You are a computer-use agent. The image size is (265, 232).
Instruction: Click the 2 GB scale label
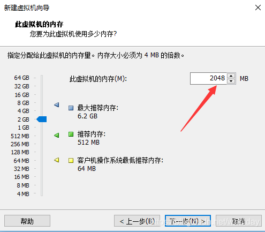[23, 119]
